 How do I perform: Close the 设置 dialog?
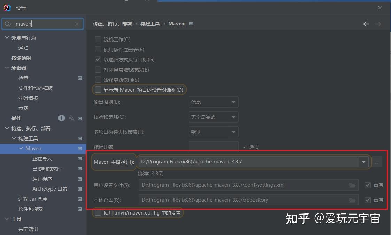380,8
